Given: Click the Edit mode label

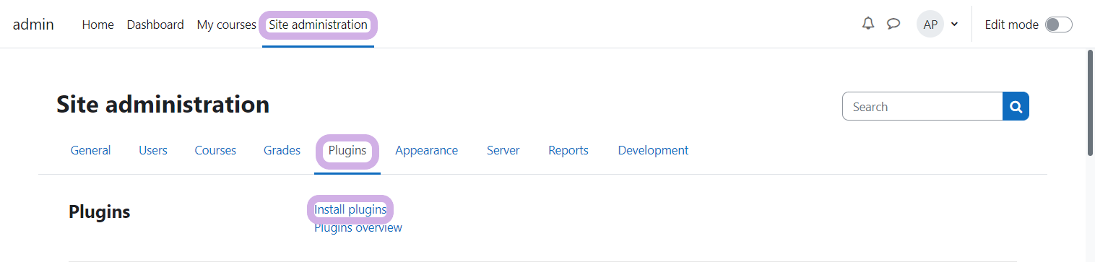Looking at the screenshot, I should [x=1011, y=25].
